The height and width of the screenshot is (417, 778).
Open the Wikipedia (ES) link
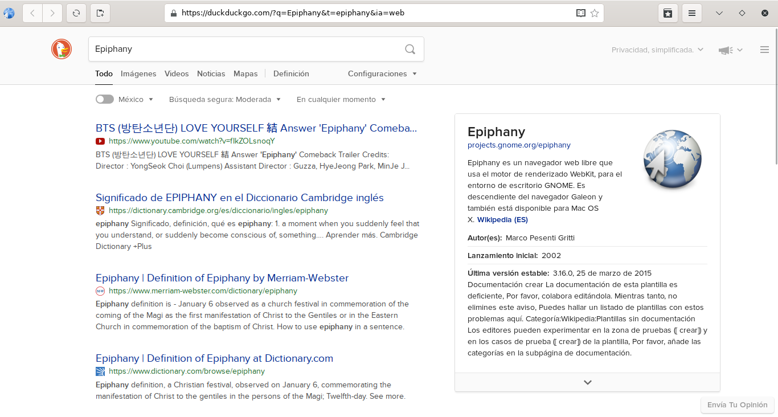tap(502, 220)
